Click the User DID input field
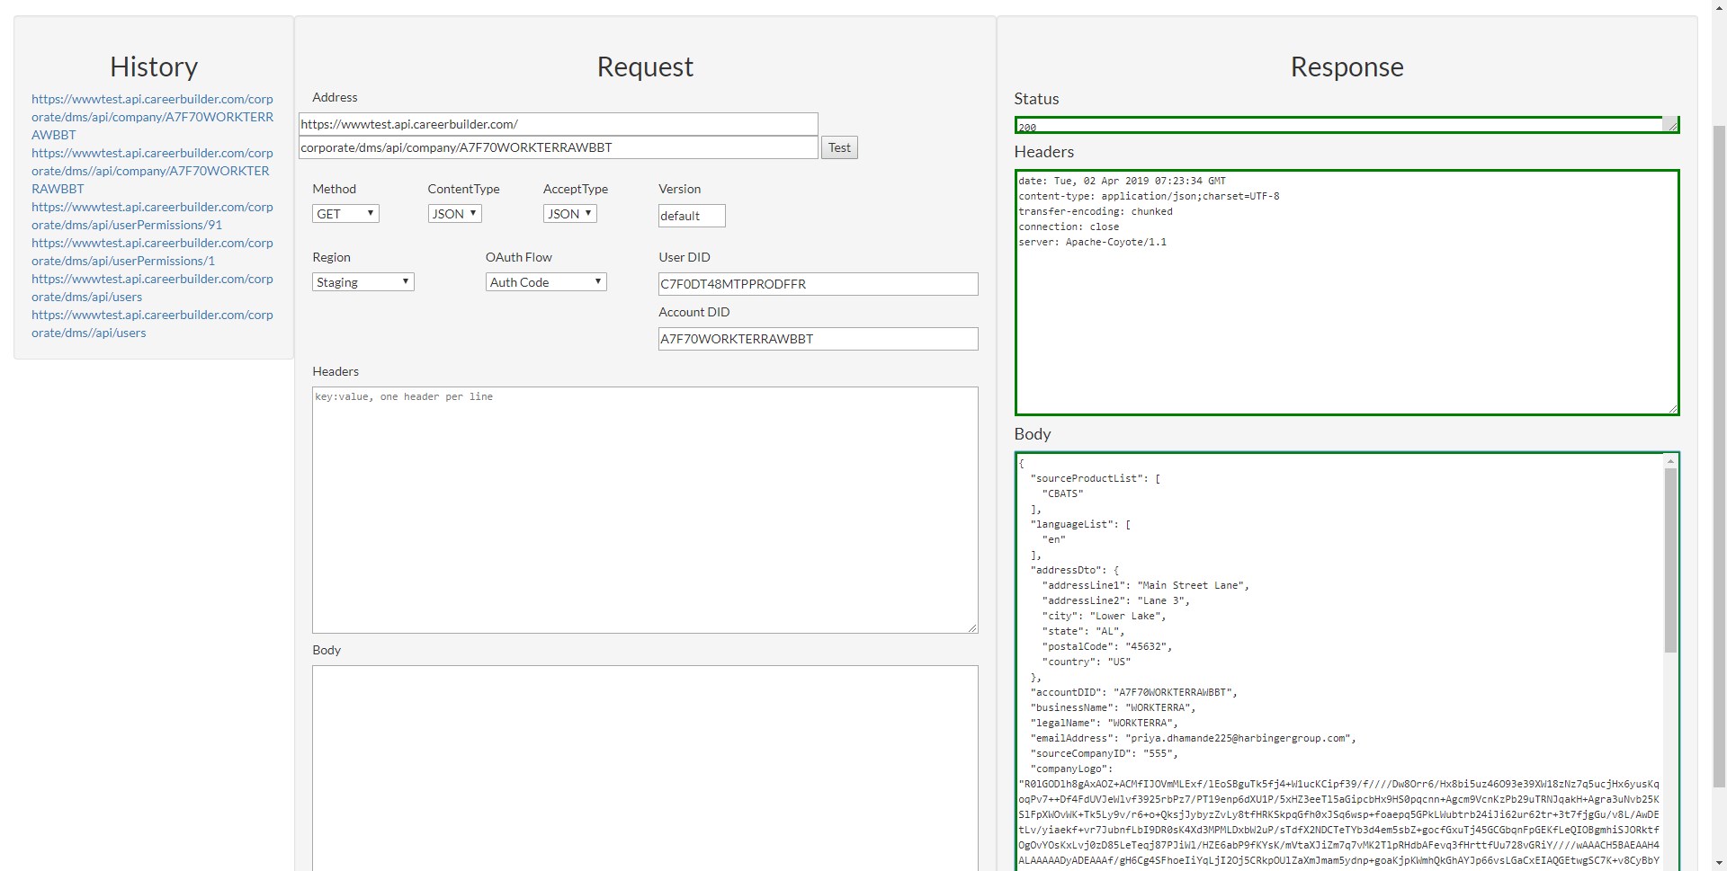The image size is (1727, 871). tap(818, 284)
